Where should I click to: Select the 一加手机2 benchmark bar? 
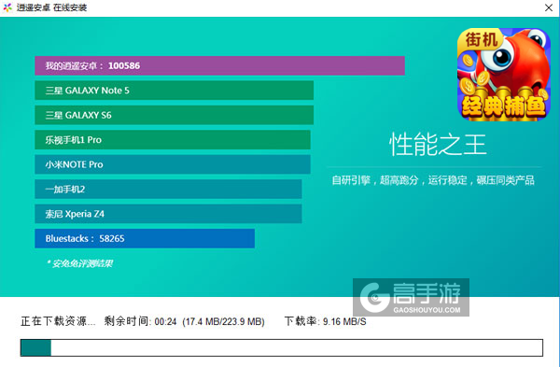coord(168,189)
